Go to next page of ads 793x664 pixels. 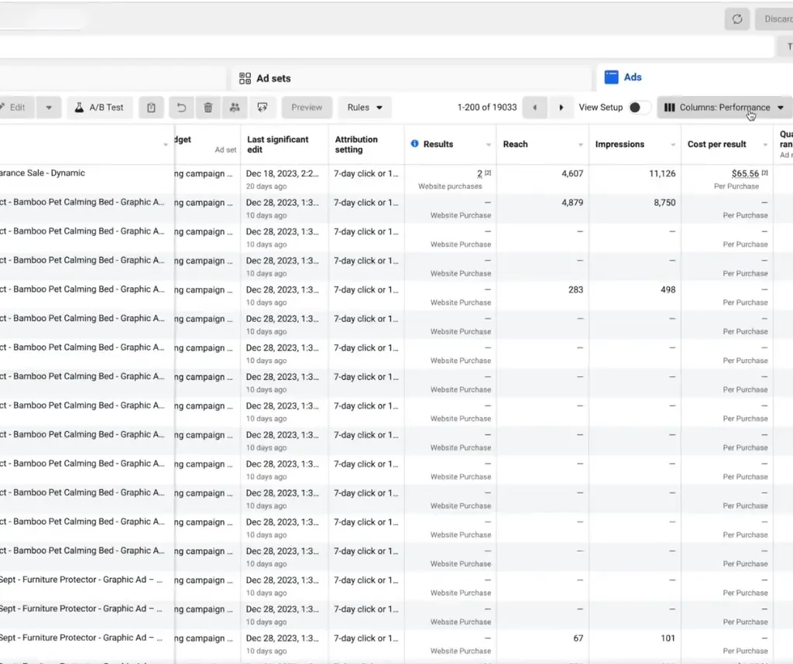tap(561, 108)
